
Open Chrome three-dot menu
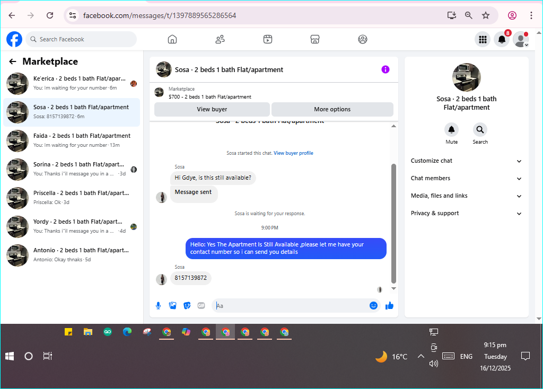(x=531, y=15)
